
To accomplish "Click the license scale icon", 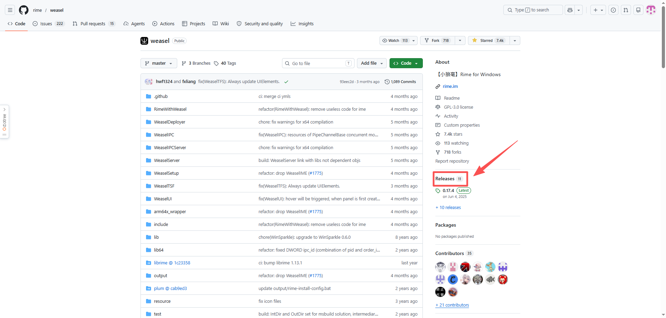I will click(438, 107).
